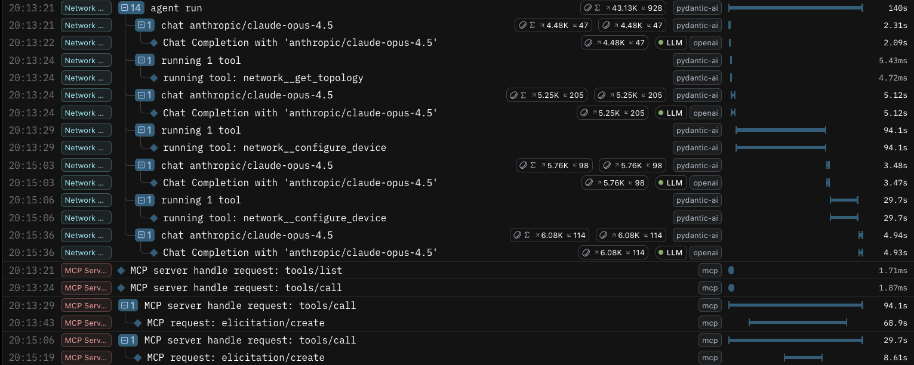
Task: Click the Σ 5.25K / 205 summed token badge
Action: [x=546, y=95]
